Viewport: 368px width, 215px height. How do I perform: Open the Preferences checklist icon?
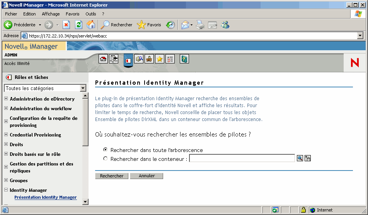click(170, 59)
